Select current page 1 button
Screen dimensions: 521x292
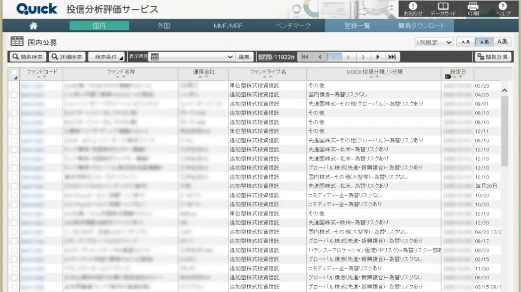coord(334,57)
